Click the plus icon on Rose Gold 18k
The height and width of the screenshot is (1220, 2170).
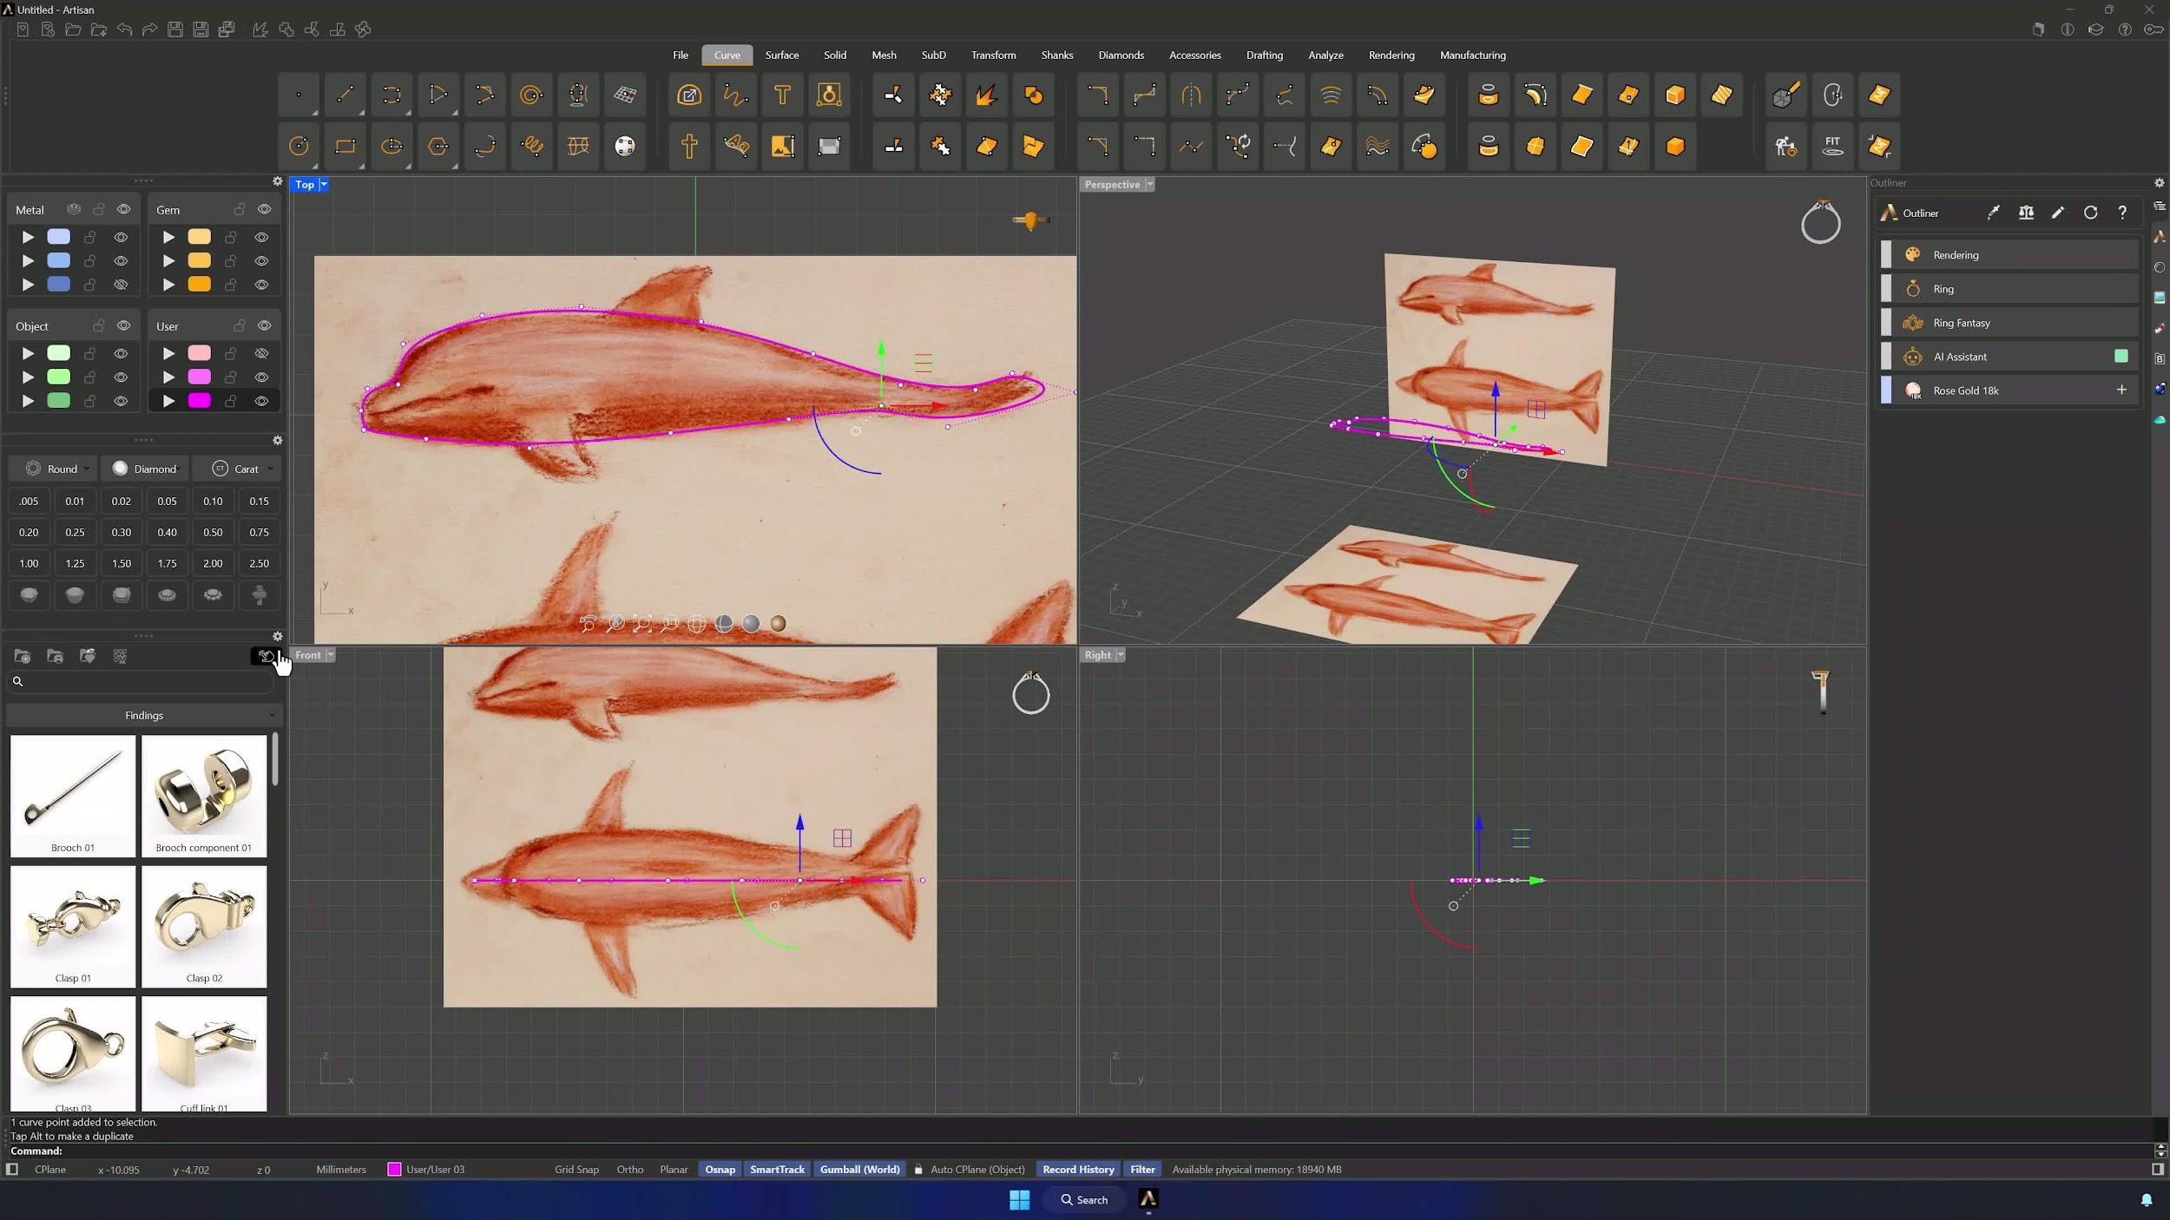(x=2121, y=390)
